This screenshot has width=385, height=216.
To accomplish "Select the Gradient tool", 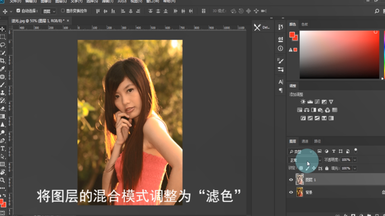I will (x=3, y=116).
